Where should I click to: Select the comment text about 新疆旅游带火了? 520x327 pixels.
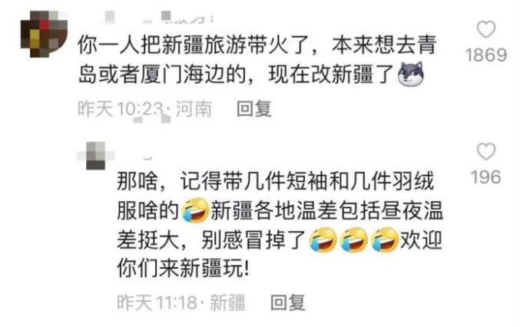[x=257, y=60]
